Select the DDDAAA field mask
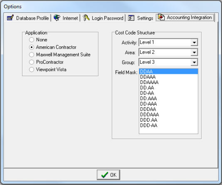Screen dimensions: 222x185 coord(168,115)
